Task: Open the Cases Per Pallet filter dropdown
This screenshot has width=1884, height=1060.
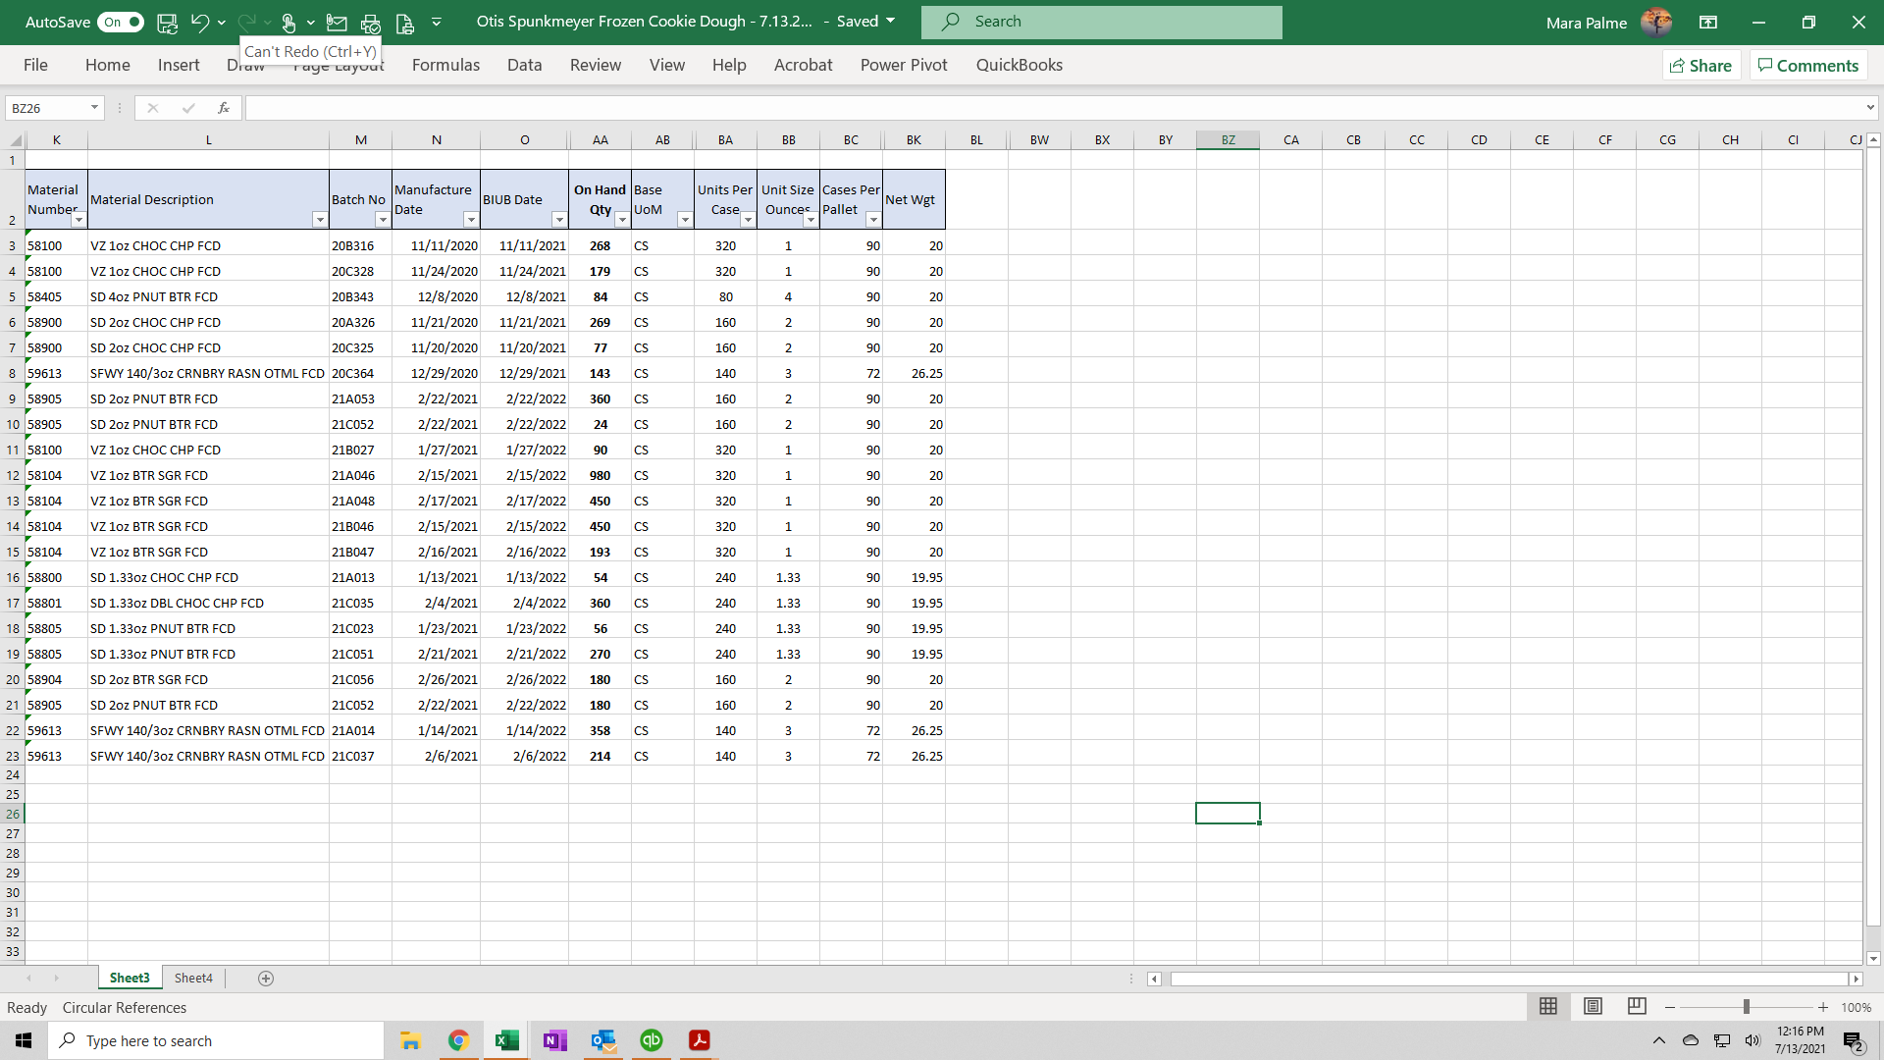Action: (x=873, y=220)
